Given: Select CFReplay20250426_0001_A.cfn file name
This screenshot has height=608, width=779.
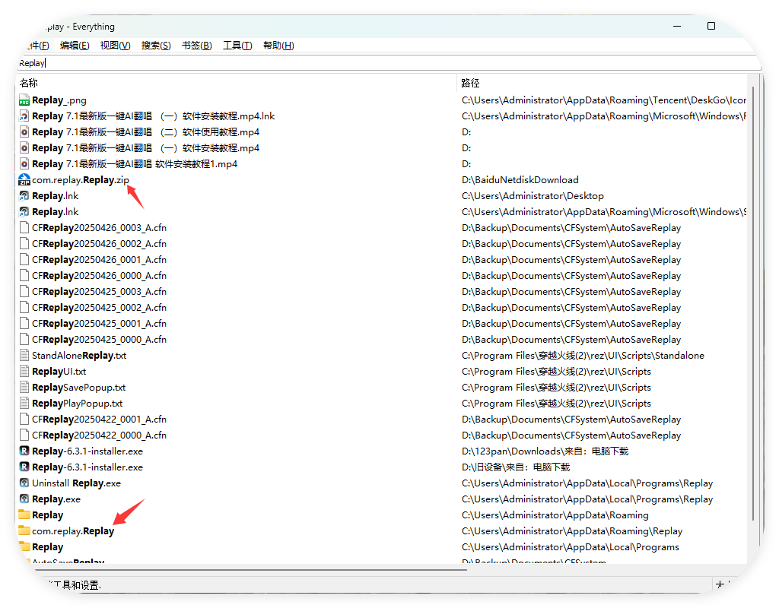Looking at the screenshot, I should [x=100, y=260].
